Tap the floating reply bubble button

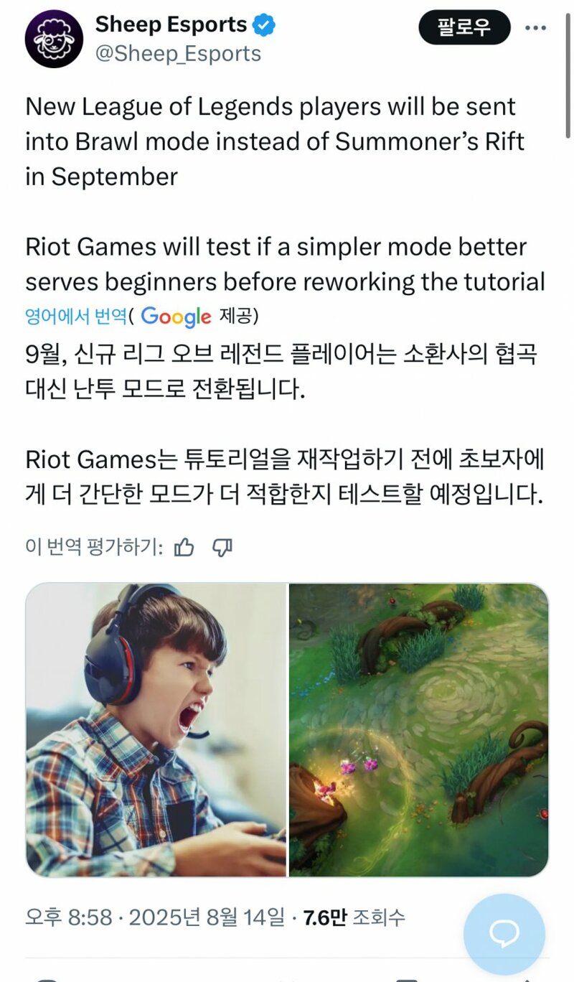pos(504,934)
